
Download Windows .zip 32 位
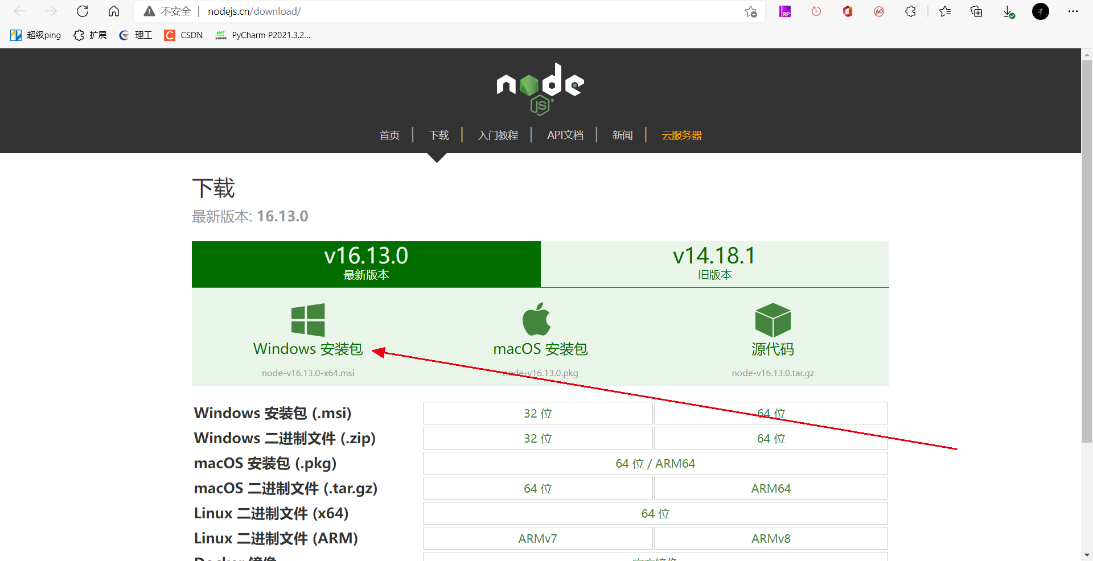pos(538,438)
